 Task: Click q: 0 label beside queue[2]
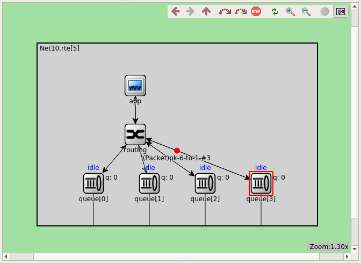pos(223,177)
